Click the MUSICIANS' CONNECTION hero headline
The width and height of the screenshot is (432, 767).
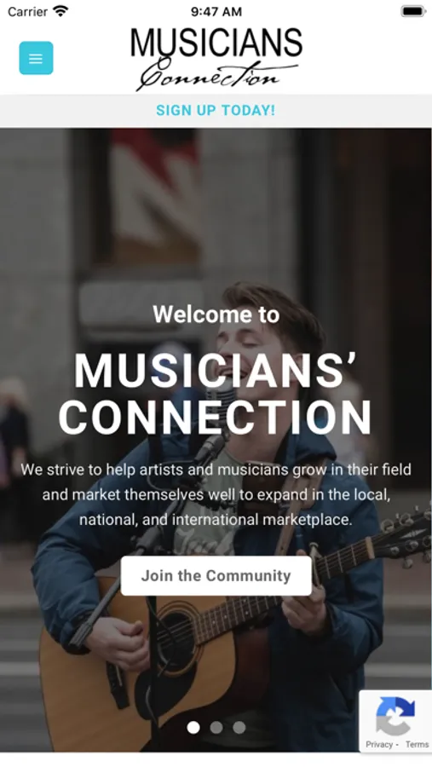216,393
